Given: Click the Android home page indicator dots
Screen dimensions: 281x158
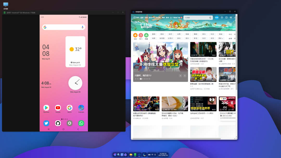Looking at the screenshot, I should pyautogui.click(x=65, y=119).
